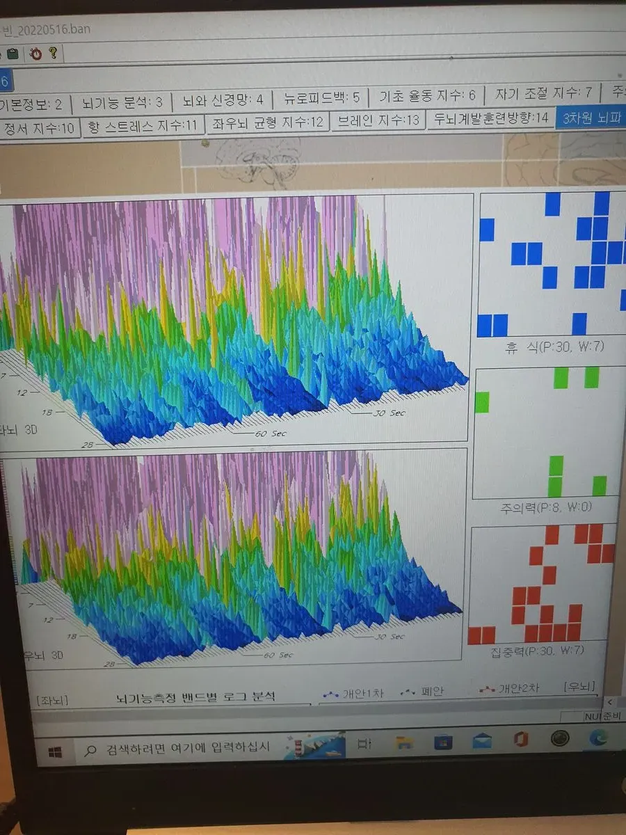Screen dimensions: 626x835
Task: Open the 두뇌계발훈련방향:14 tab
Action: tap(491, 118)
